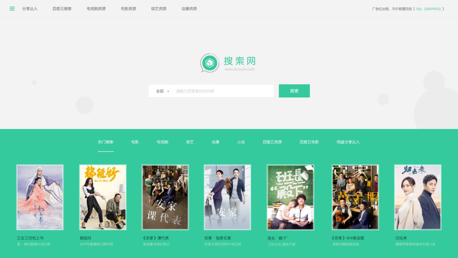Expand the 全部 category dropdown
The width and height of the screenshot is (458, 258).
162,91
